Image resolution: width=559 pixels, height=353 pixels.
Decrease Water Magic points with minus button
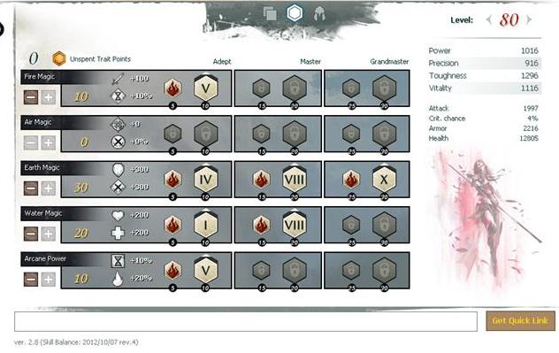click(x=31, y=234)
